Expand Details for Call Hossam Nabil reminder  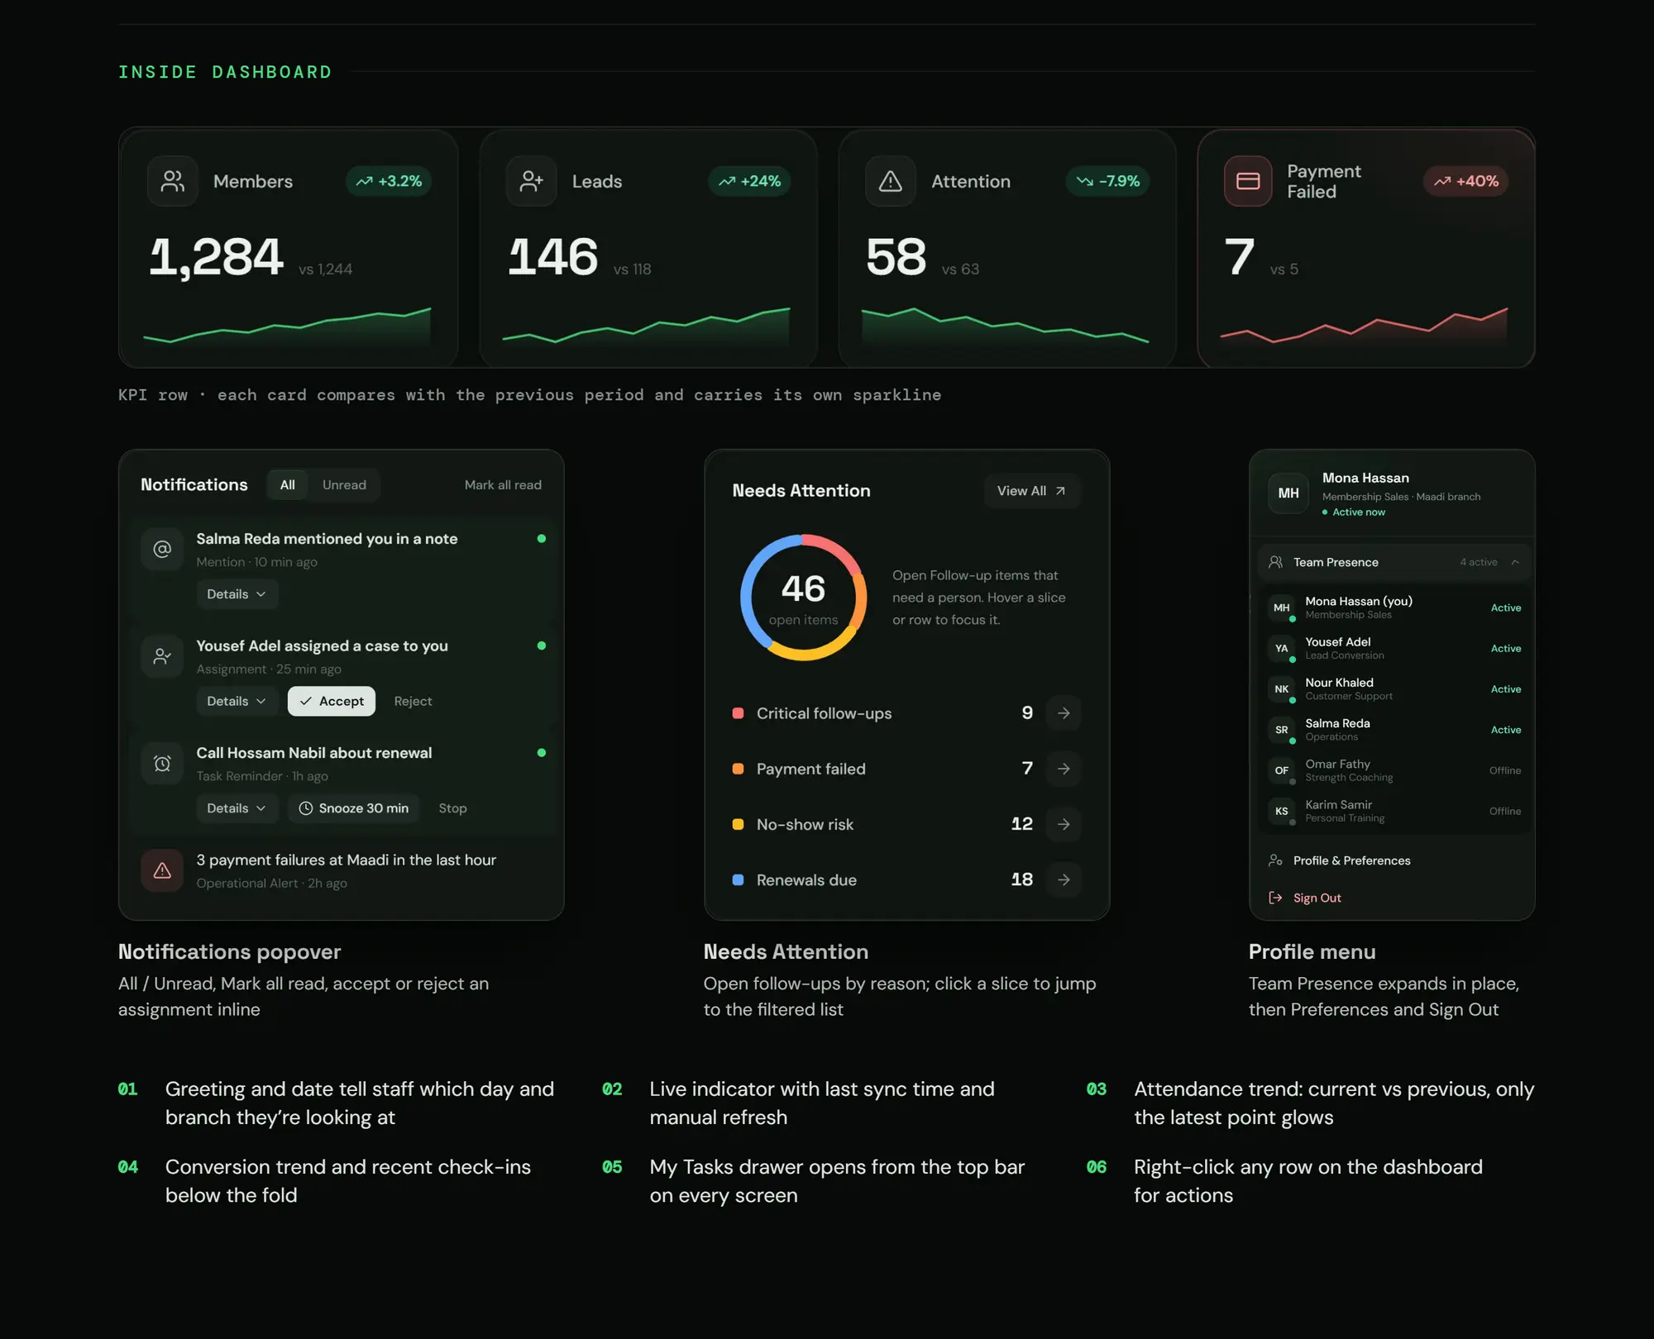[237, 808]
